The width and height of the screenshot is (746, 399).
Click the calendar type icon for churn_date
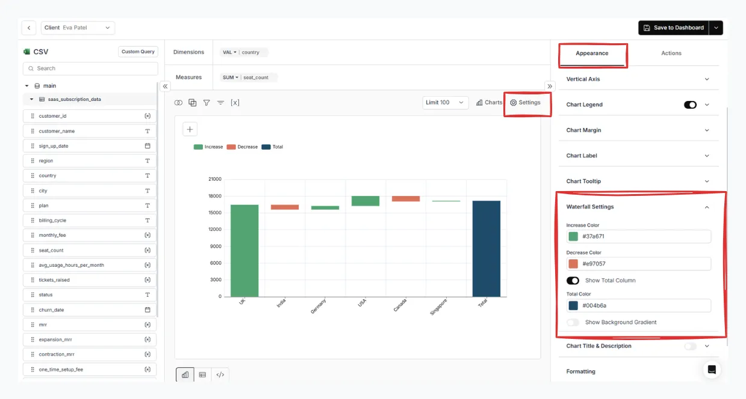148,310
